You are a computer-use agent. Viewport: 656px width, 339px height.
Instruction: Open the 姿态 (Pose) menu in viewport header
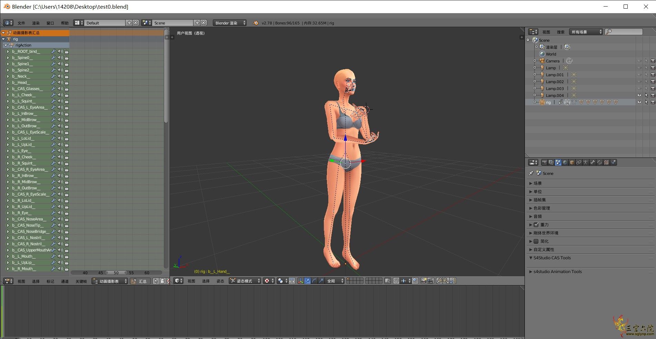click(220, 281)
